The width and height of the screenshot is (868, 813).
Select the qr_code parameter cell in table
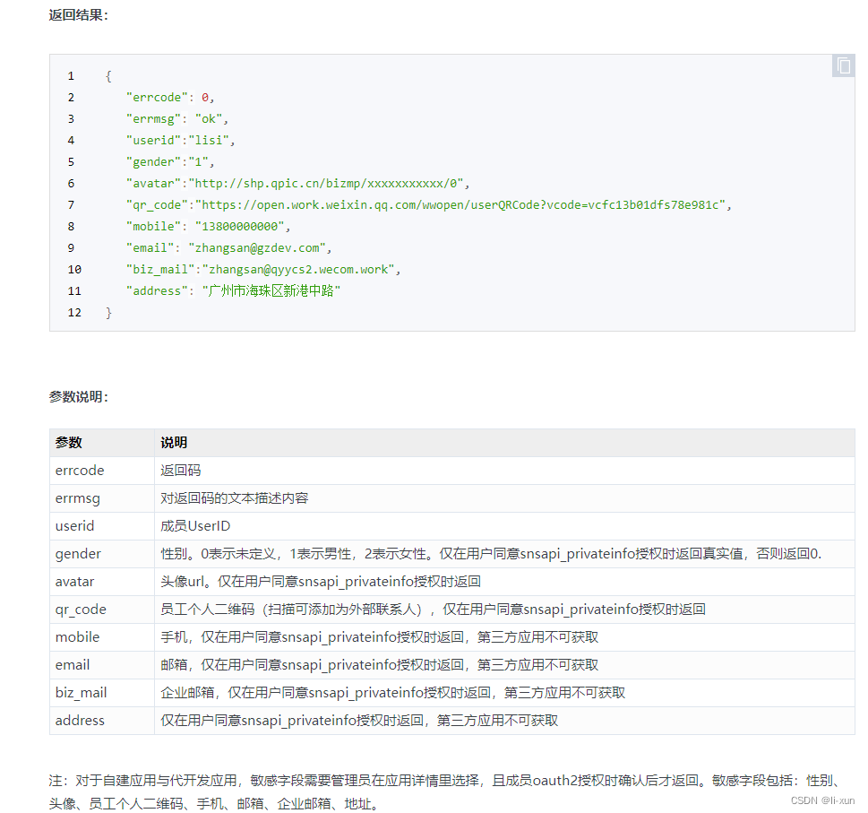102,610
